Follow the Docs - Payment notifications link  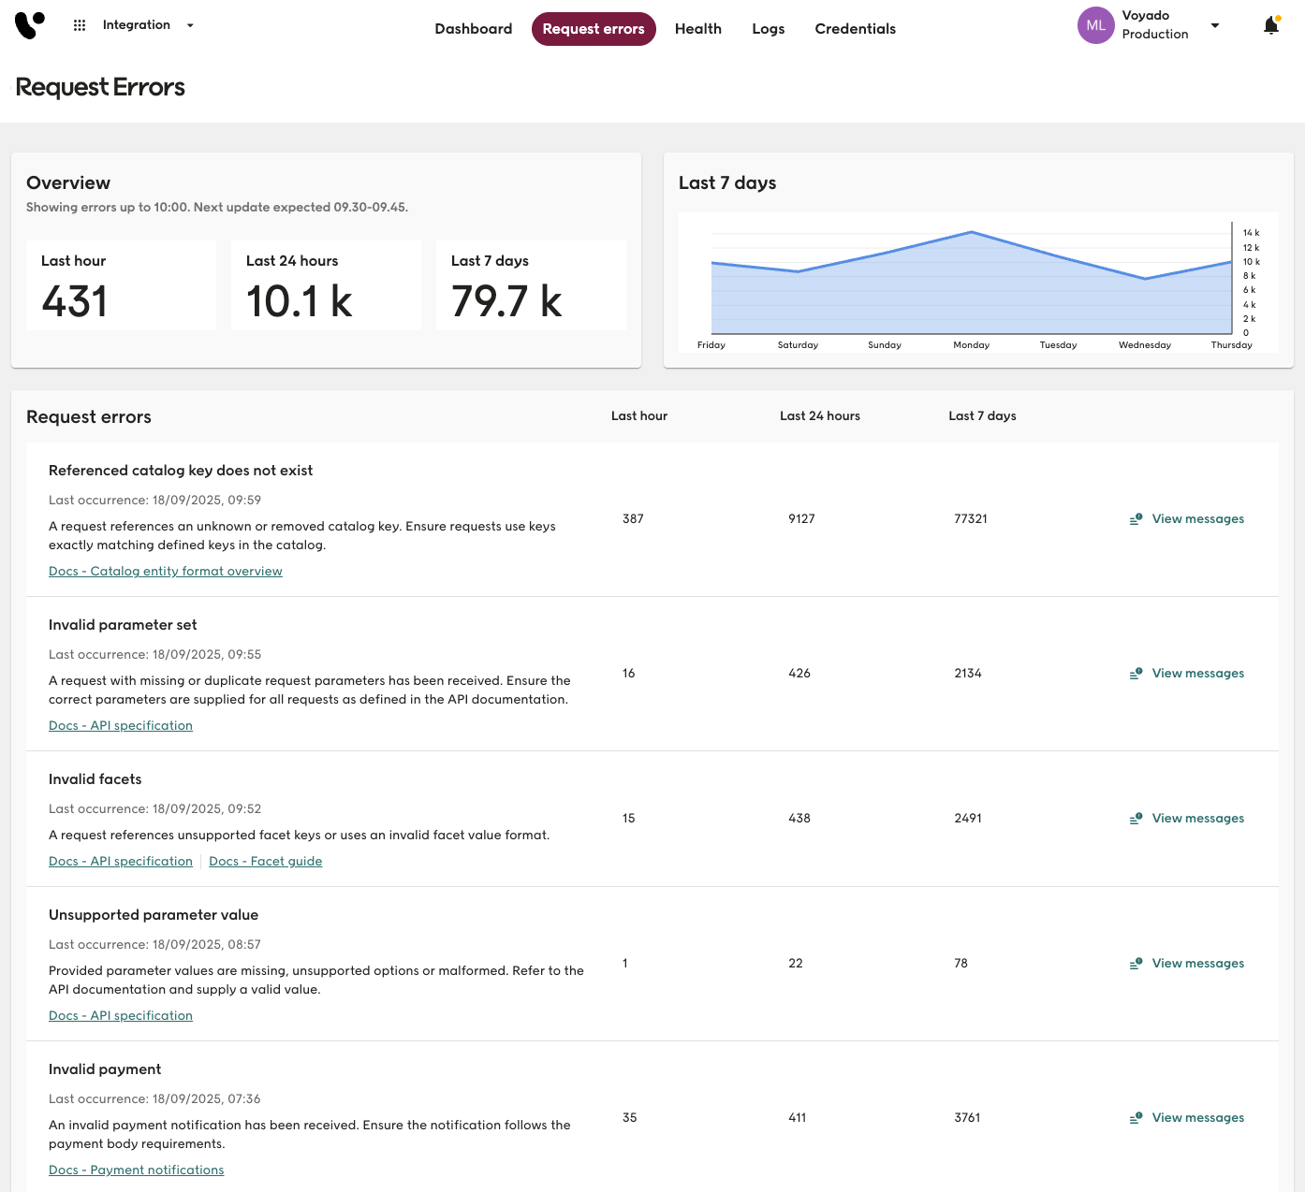coord(137,1170)
